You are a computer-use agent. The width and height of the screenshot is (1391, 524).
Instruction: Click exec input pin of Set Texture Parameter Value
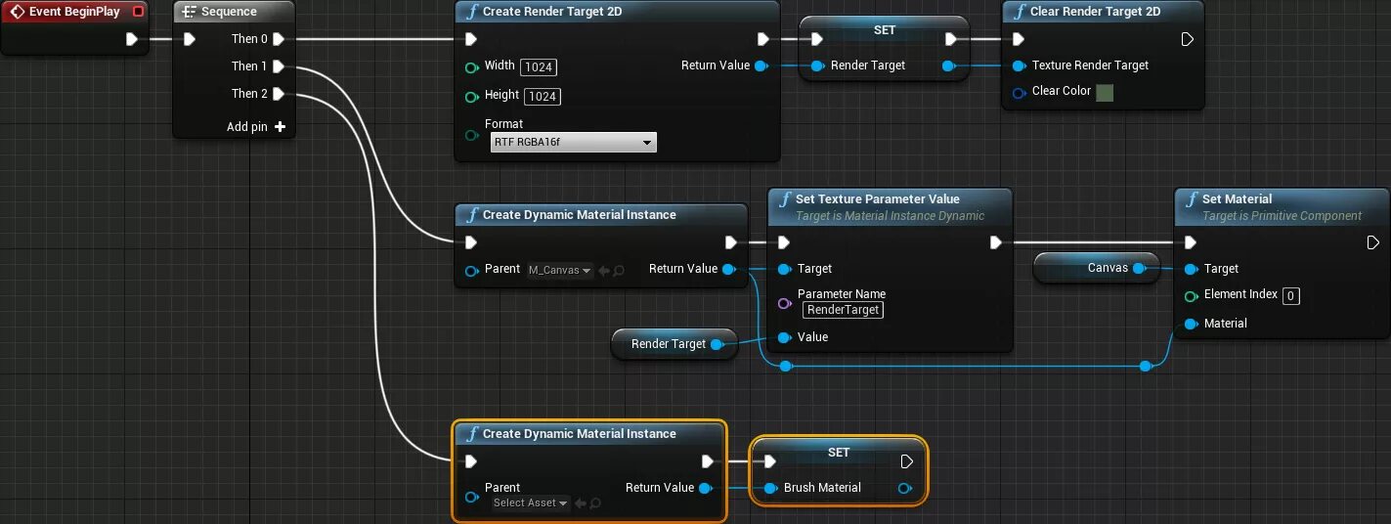(783, 242)
